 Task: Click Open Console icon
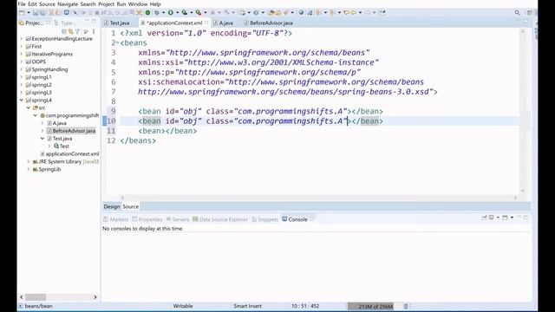click(x=505, y=218)
